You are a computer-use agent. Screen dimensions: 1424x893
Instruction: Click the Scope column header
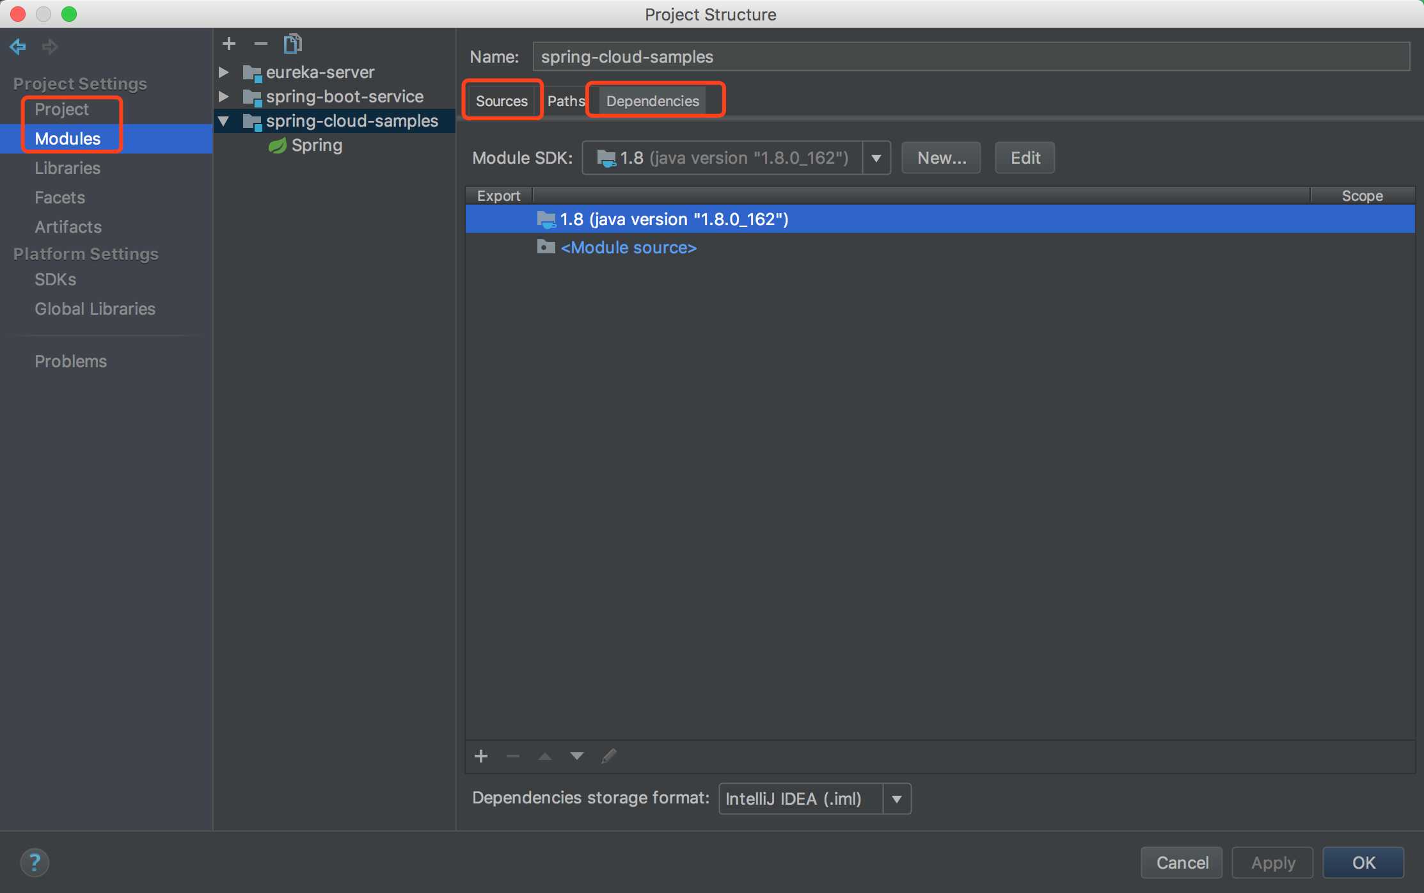[x=1362, y=196]
